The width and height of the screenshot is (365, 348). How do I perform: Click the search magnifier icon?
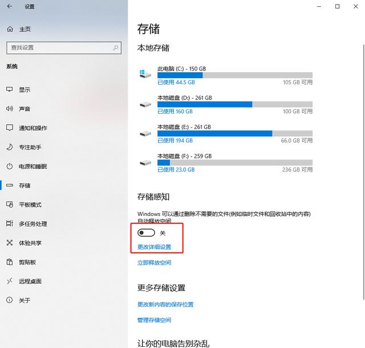(x=116, y=48)
